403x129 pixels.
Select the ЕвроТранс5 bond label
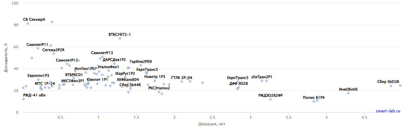(237, 78)
